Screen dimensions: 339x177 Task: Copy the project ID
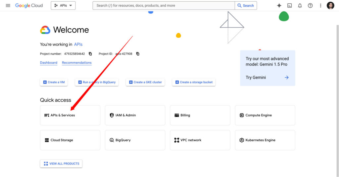[138, 54]
